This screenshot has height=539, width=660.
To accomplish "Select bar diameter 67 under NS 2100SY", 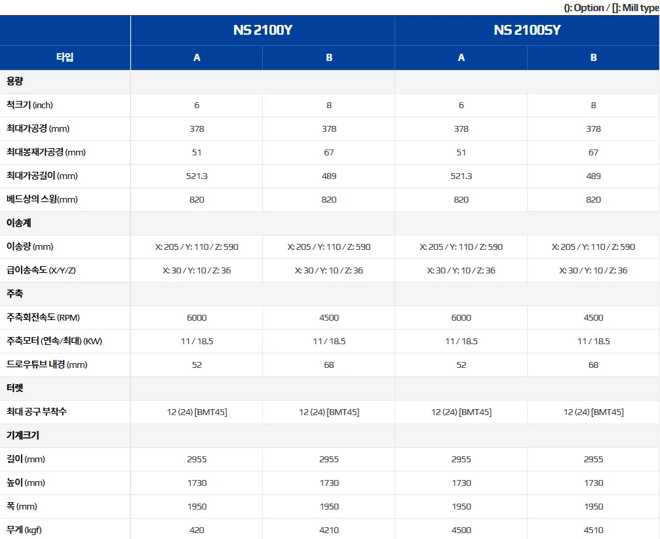I will pyautogui.click(x=594, y=152).
